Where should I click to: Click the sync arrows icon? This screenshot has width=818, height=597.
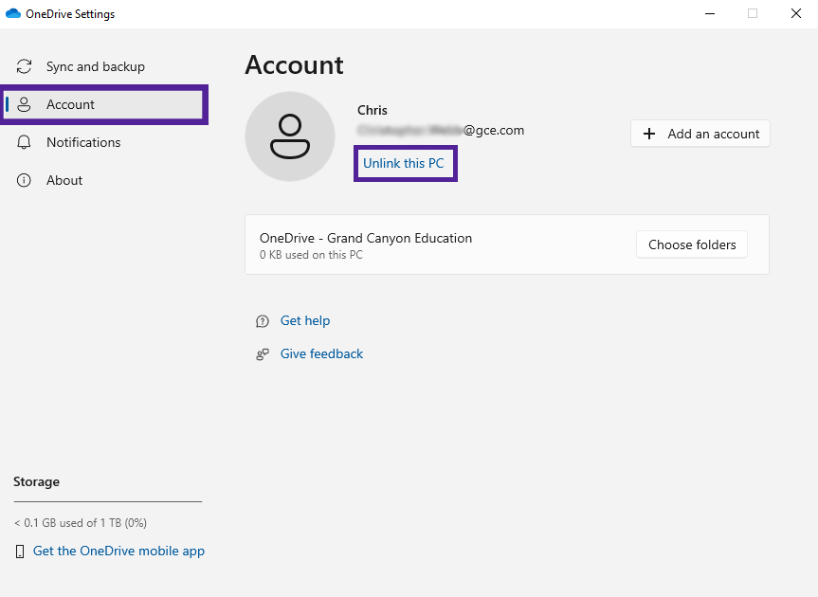24,66
